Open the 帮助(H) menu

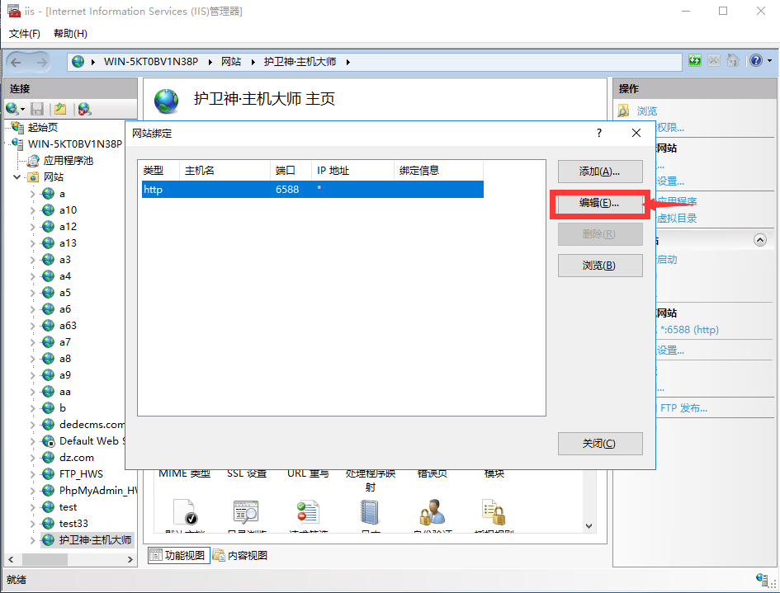pos(70,34)
